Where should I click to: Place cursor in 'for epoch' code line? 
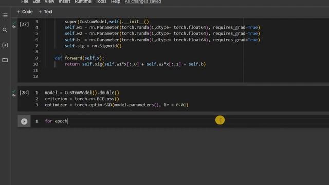tap(56, 121)
